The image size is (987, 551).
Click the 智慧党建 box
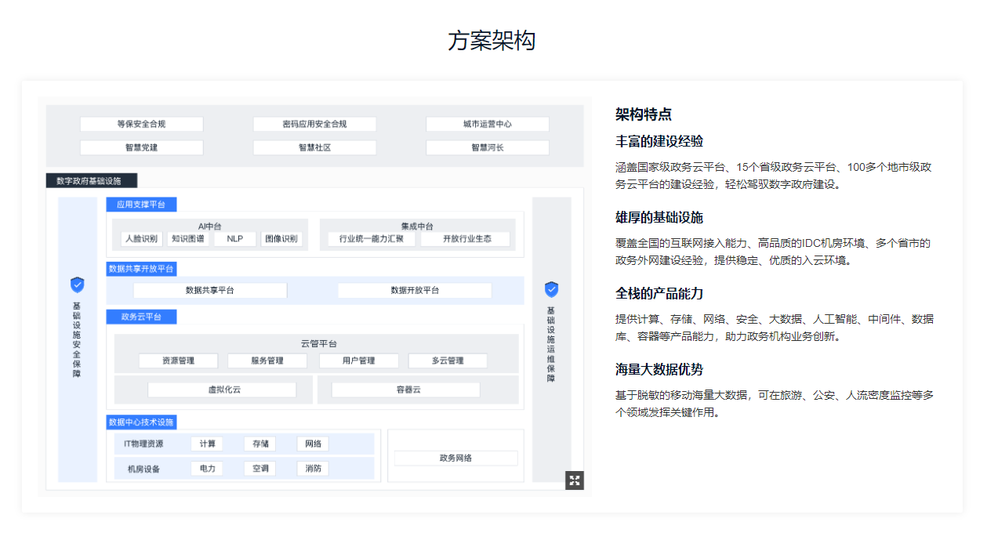point(142,147)
